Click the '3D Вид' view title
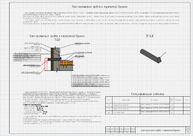This screenshot has height=136, width=193. (x=149, y=36)
